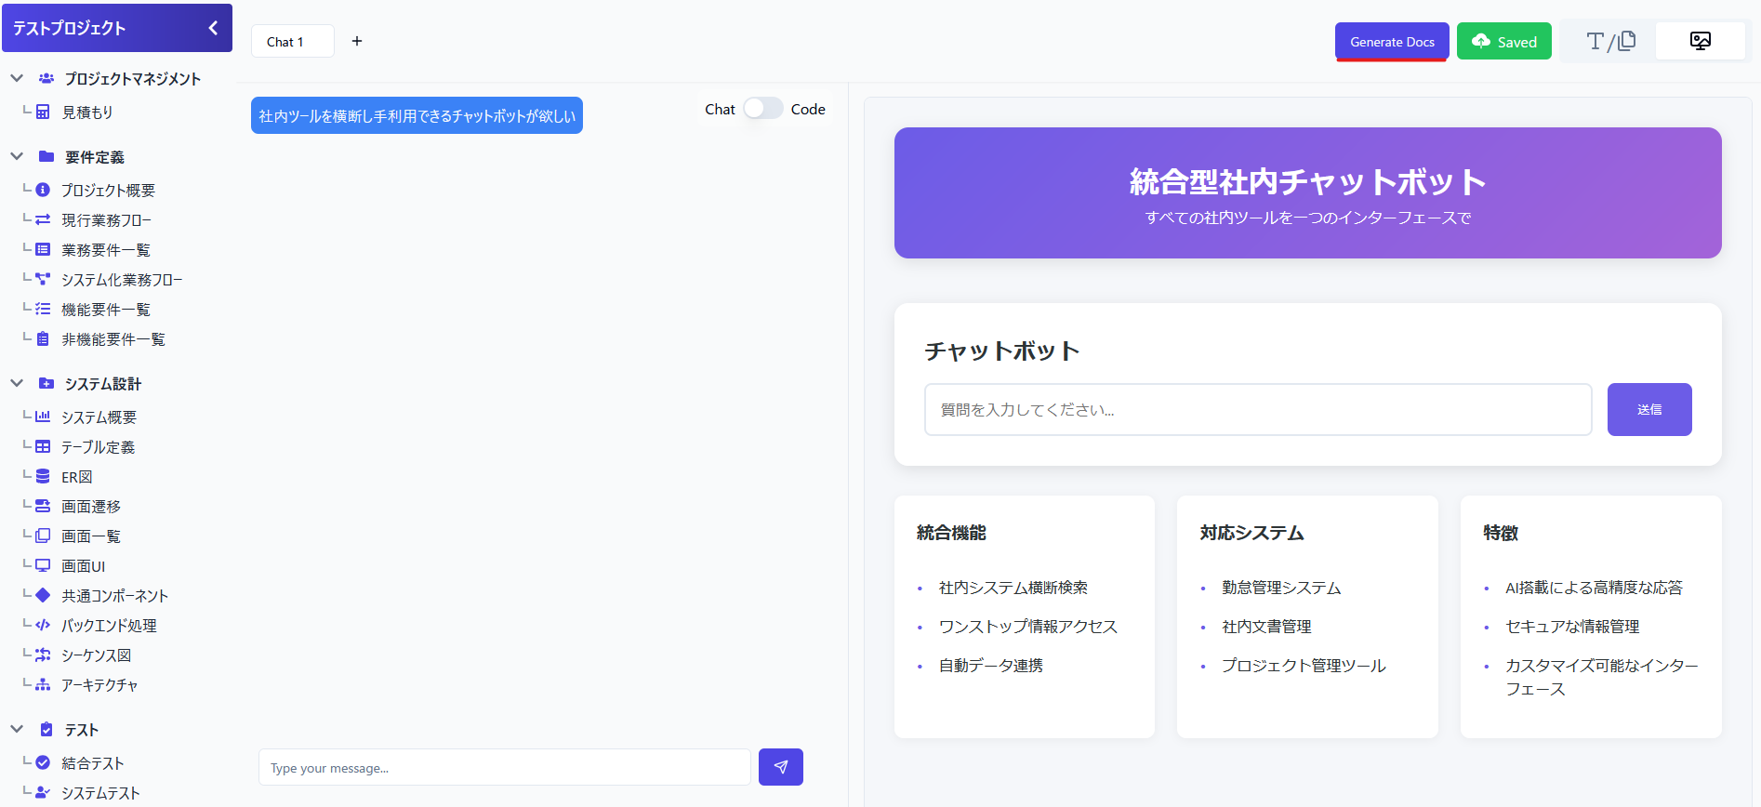The height and width of the screenshot is (807, 1761).
Task: Open プロジェクト概要 in the sidebar
Action: point(108,190)
